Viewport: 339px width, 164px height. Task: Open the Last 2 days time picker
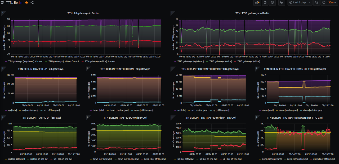point(300,3)
